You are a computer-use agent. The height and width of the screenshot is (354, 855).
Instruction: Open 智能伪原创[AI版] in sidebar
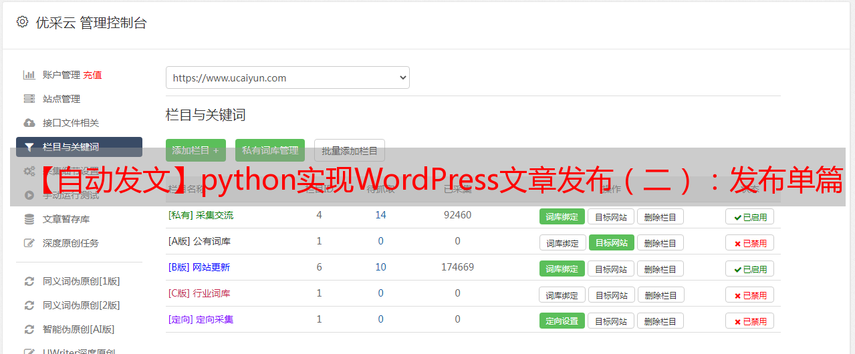coord(79,329)
